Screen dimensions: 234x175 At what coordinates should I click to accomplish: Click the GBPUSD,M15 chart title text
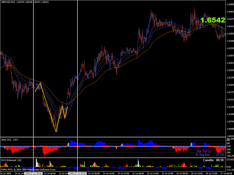tap(8, 2)
